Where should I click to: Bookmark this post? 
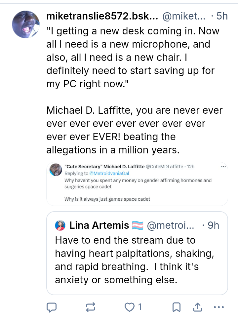tap(177, 307)
